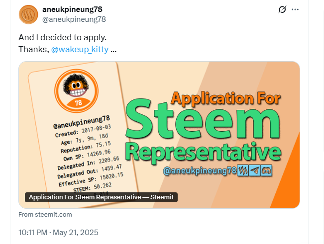Click the 10:11 PM · May 21, 2025 timestamp

tap(58, 232)
